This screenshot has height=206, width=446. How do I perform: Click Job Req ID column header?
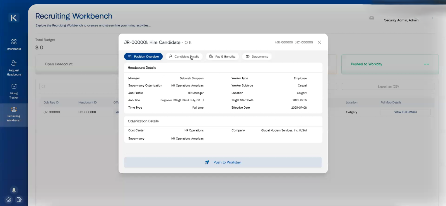point(51,102)
